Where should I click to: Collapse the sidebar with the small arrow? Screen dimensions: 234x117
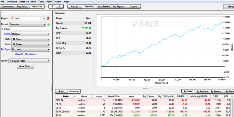(x=2, y=12)
